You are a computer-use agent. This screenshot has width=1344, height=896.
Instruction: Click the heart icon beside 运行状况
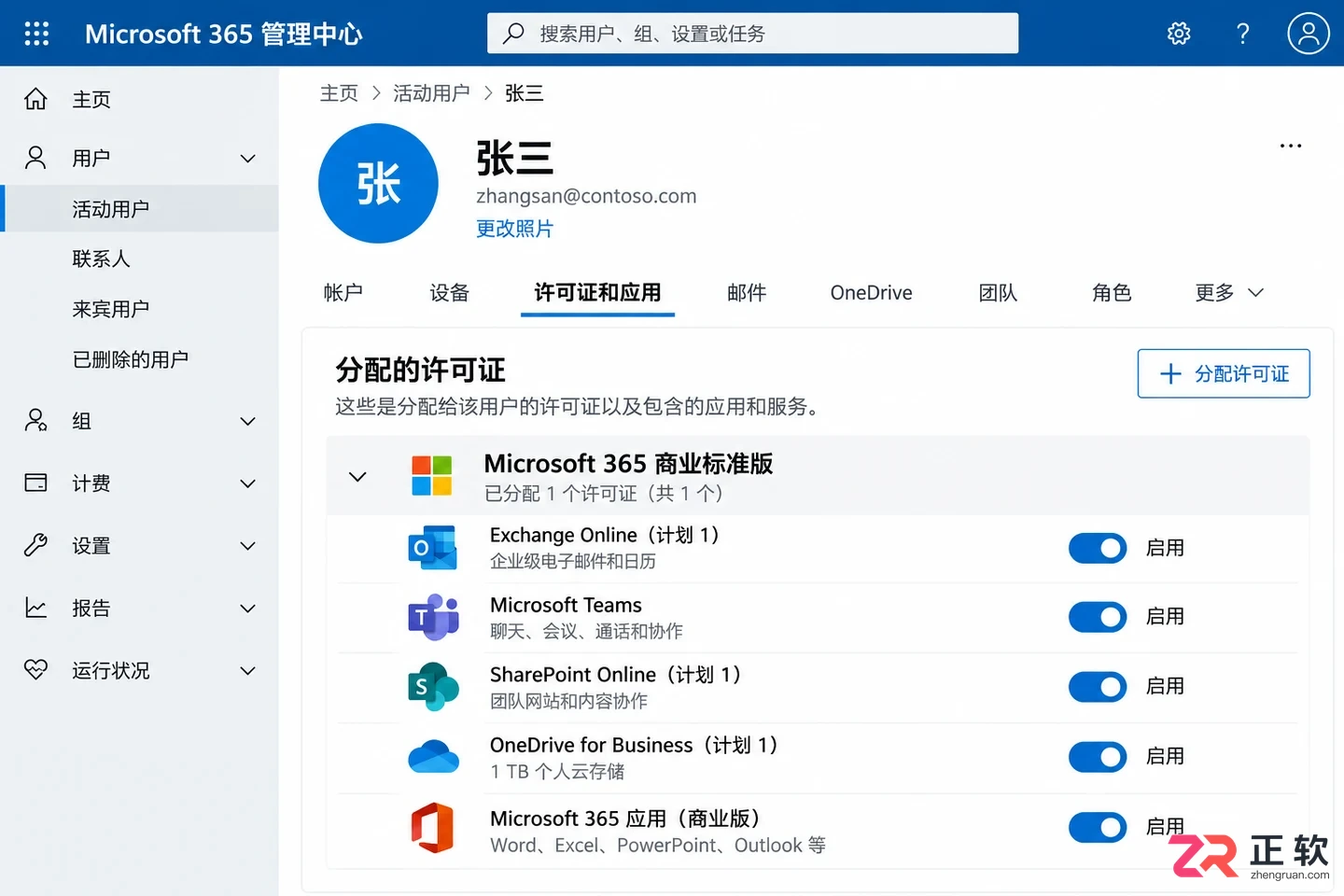click(x=35, y=669)
